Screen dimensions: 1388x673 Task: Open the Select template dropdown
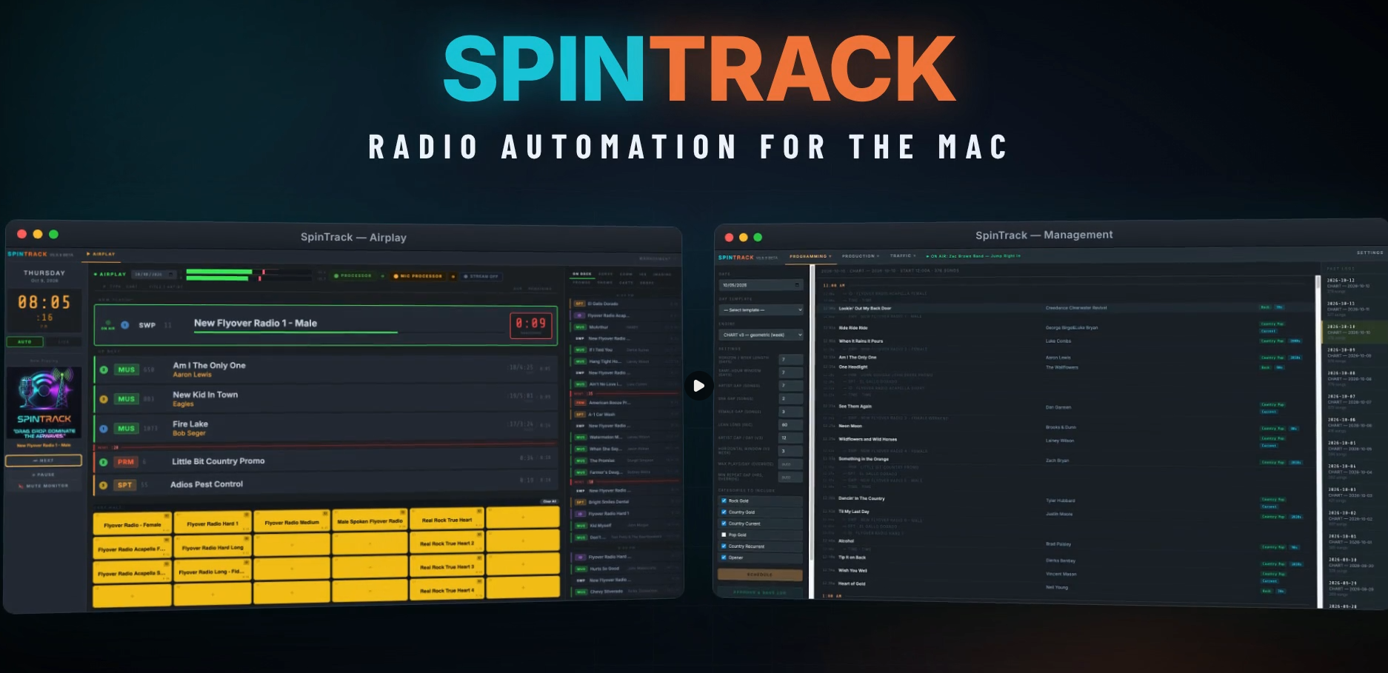pyautogui.click(x=761, y=310)
